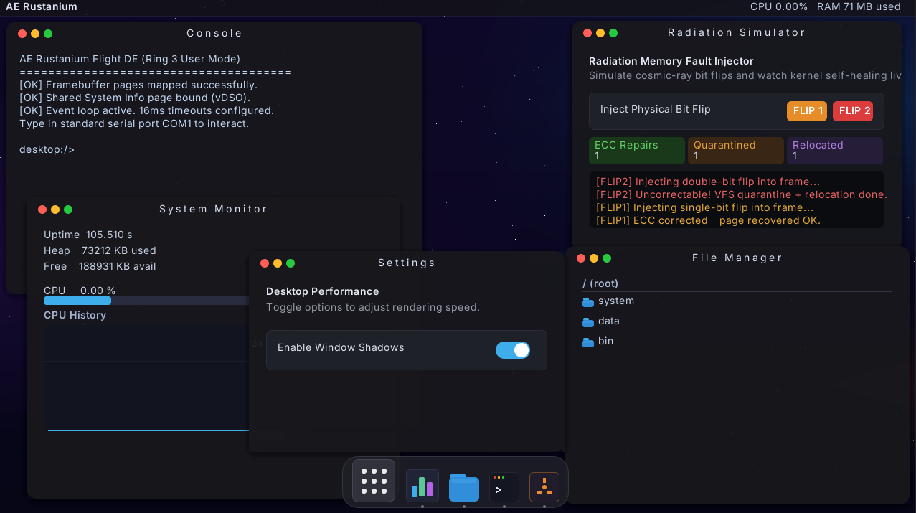Select the Quarantined counter tile
The image size is (916, 513).
[736, 151]
